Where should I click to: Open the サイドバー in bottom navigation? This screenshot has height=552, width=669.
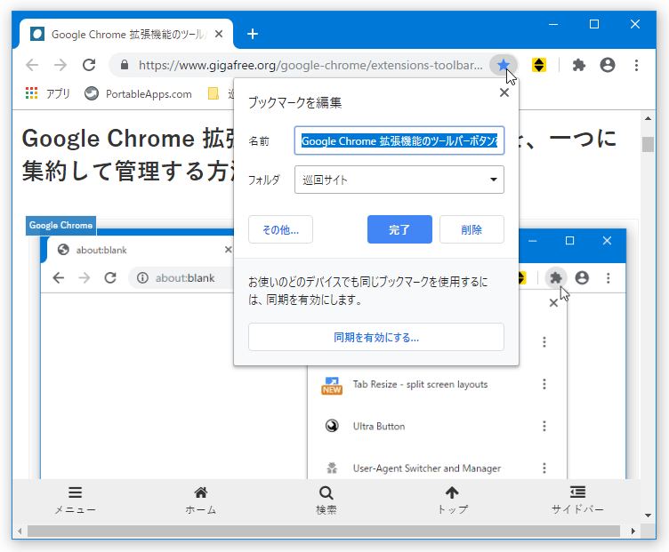point(577,500)
